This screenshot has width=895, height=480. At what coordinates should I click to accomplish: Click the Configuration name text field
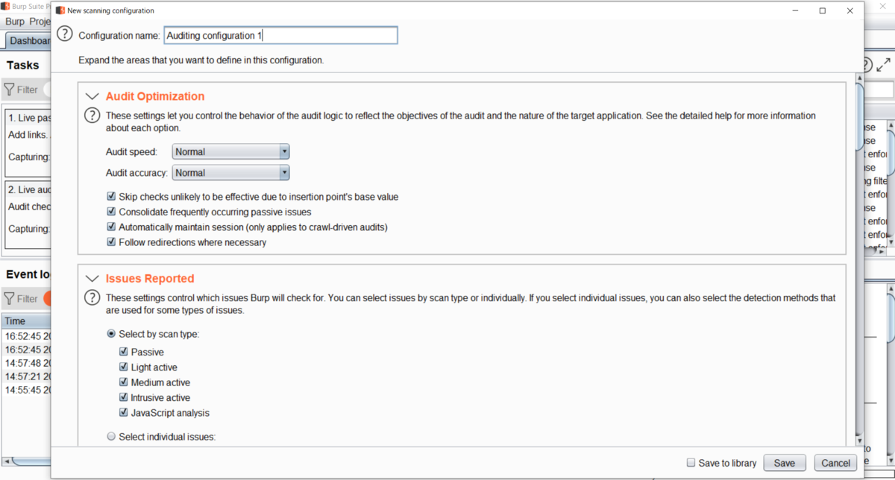(280, 35)
